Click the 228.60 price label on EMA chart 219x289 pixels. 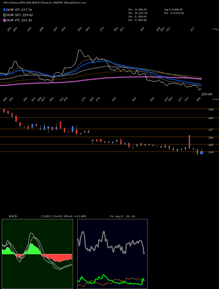206,94
